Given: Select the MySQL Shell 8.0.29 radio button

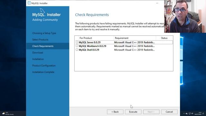Looking at the screenshot, I should coord(77,50).
